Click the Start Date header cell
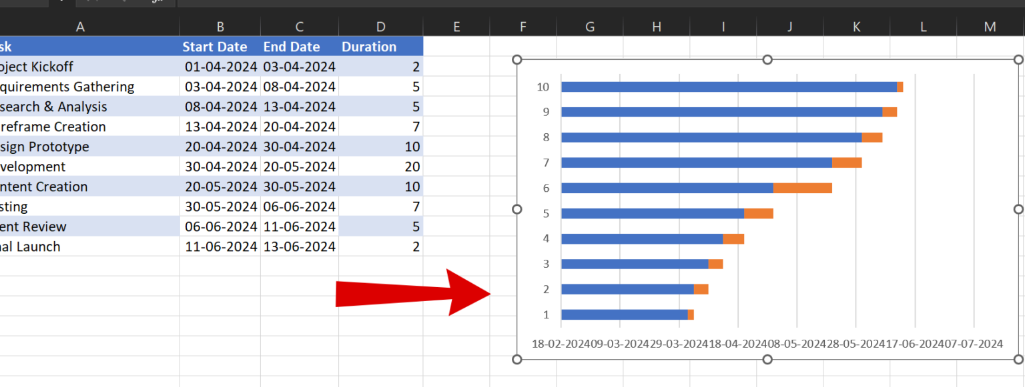Image resolution: width=1025 pixels, height=387 pixels. [x=215, y=46]
